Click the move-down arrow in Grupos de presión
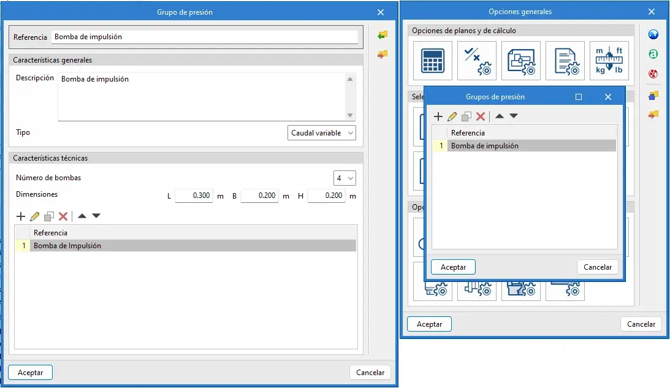The image size is (670, 388). pos(514,116)
